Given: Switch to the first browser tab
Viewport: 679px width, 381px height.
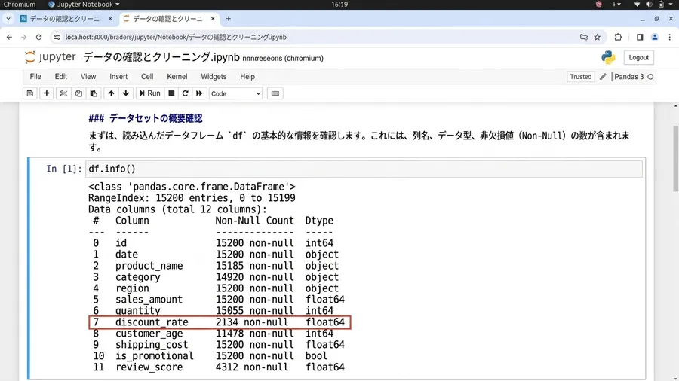Looking at the screenshot, I should click(x=65, y=19).
